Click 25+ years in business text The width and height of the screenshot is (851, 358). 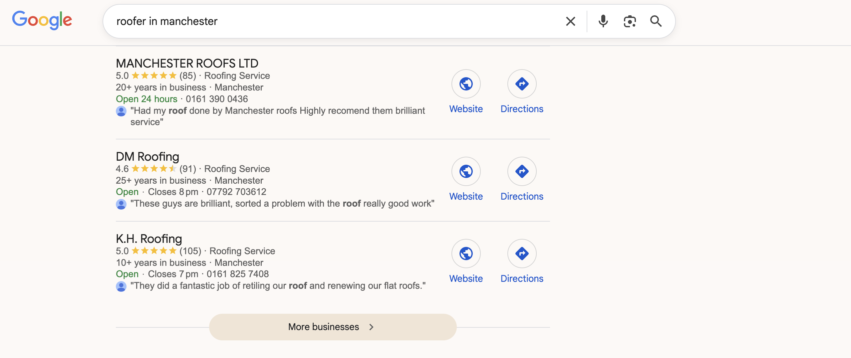tap(161, 180)
